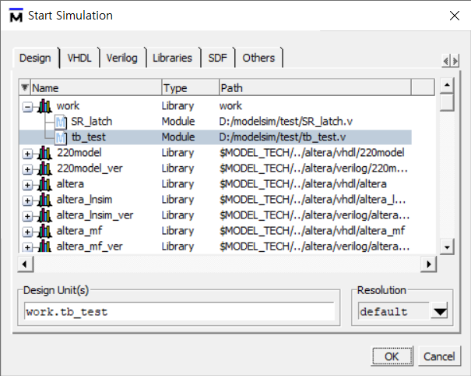Click the altera_lnsim_ver library icon
Image resolution: width=471 pixels, height=376 pixels.
pyautogui.click(x=44, y=215)
